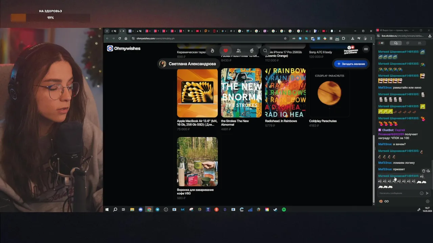Click the points icon below chat input

[381, 201]
